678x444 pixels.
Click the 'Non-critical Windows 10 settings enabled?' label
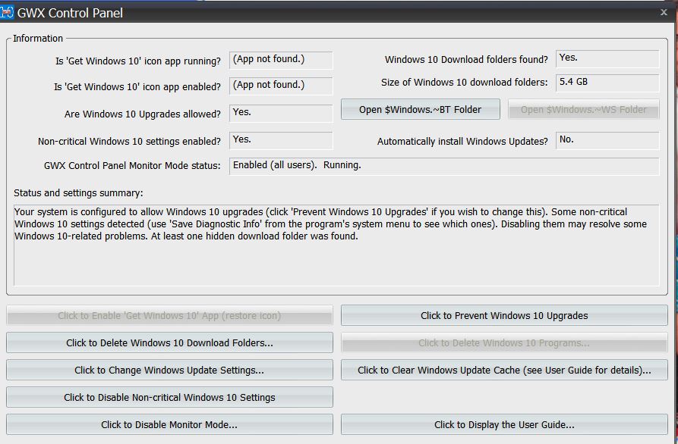coord(129,142)
